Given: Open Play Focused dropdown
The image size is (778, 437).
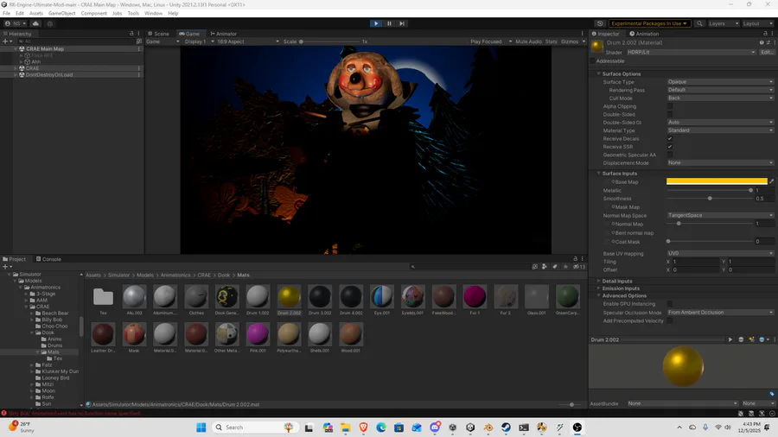Looking at the screenshot, I should (491, 41).
